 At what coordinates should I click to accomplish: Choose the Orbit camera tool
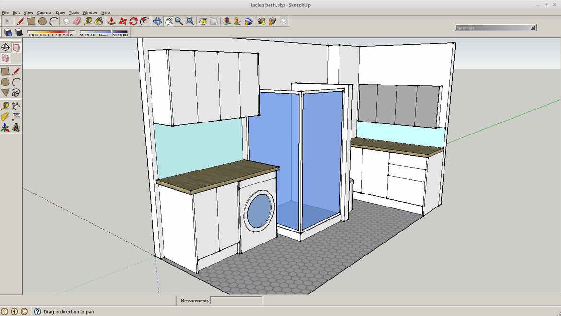[x=157, y=21]
